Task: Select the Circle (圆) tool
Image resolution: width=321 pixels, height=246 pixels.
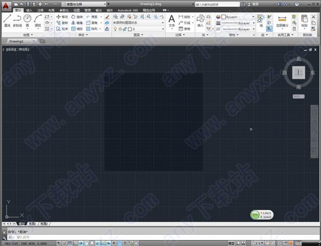Action: coord(27,21)
